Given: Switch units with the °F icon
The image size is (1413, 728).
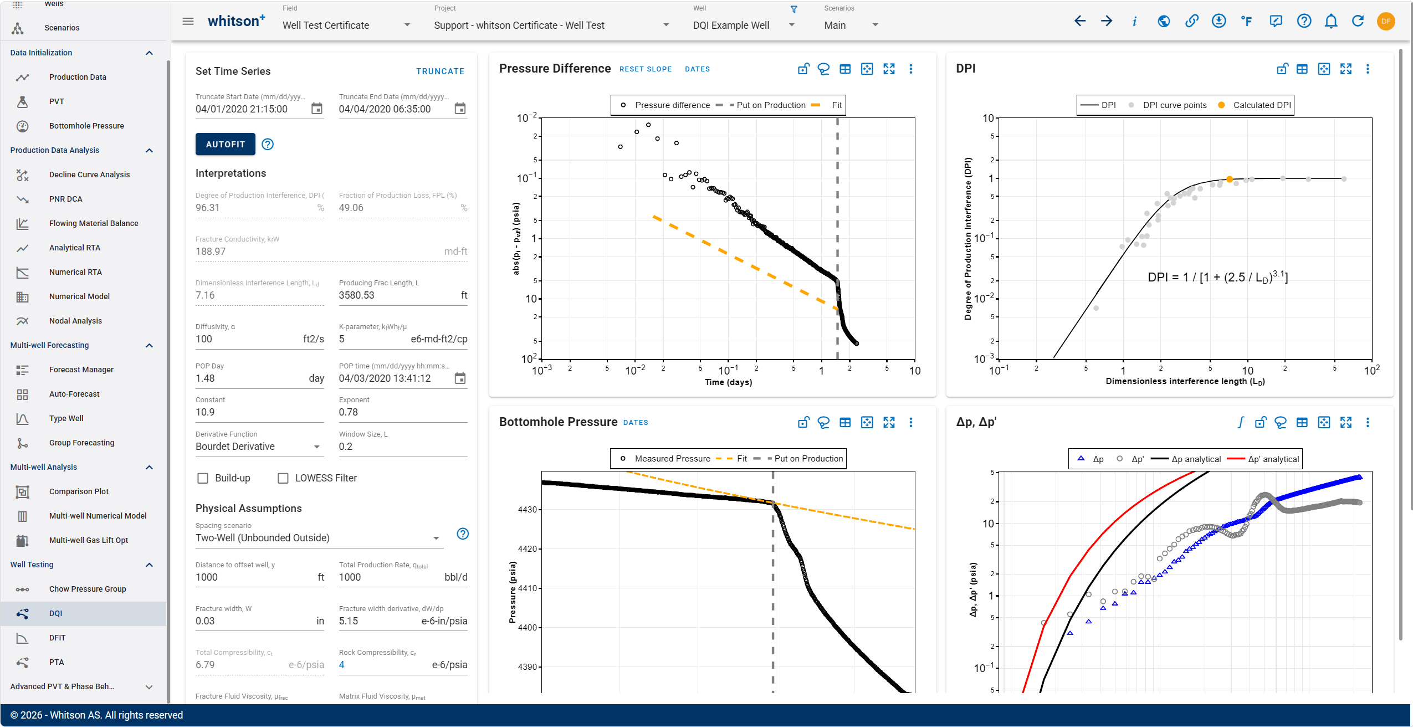Looking at the screenshot, I should (1247, 22).
